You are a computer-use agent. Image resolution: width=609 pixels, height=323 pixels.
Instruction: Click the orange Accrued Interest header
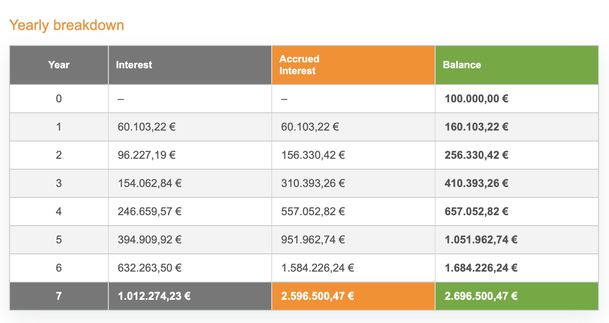click(299, 65)
